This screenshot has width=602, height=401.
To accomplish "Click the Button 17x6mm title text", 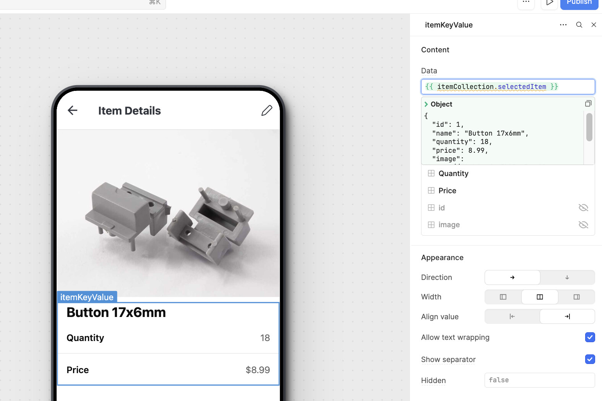I will pyautogui.click(x=116, y=312).
